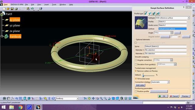Click the Relimiter 1 No selection field
This screenshot has width=195, height=110.
coord(166,50)
